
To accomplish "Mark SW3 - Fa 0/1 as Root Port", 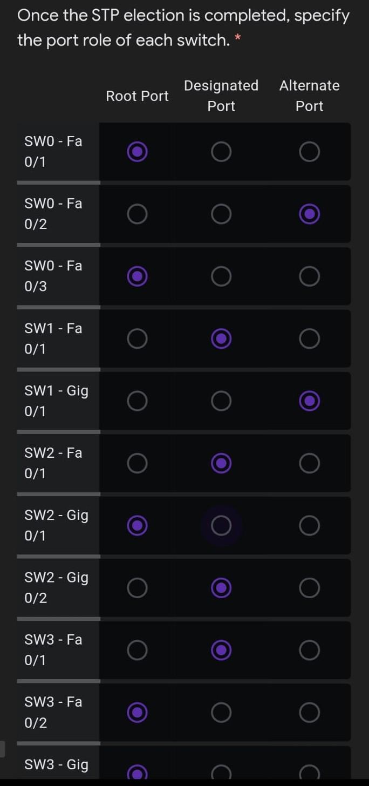I will coord(137,650).
